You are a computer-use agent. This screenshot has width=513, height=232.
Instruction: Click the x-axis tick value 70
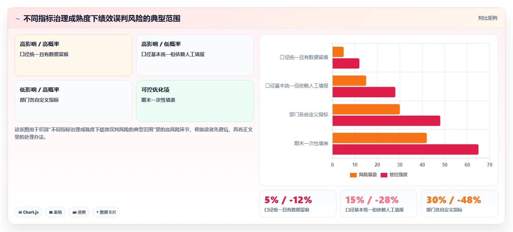point(490,165)
